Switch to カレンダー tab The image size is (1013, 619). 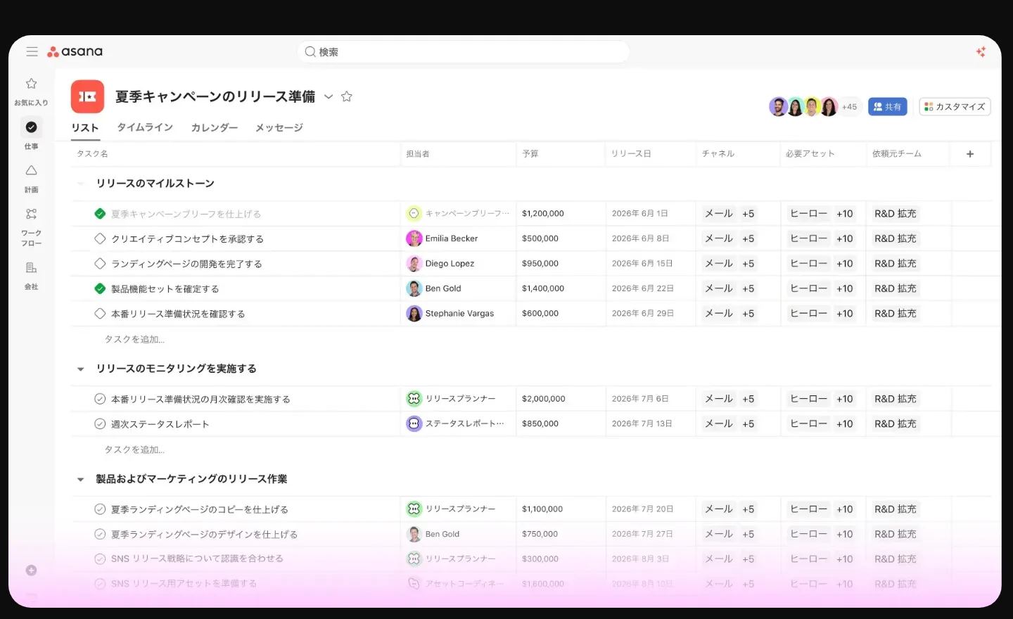click(x=215, y=127)
